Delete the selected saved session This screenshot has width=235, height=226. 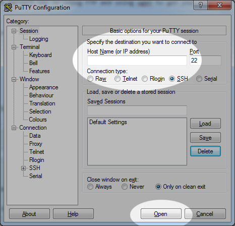[205, 151]
